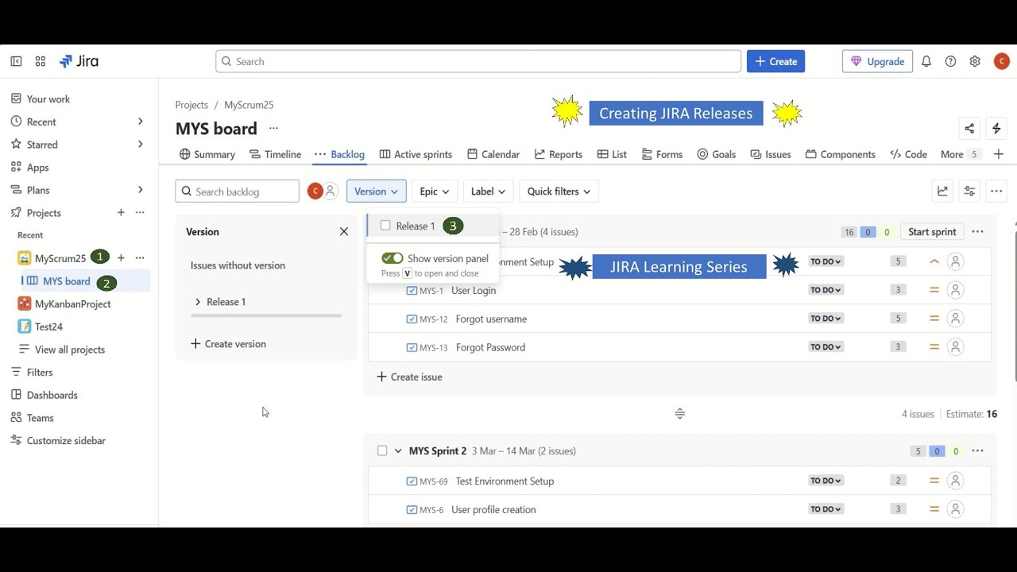Open the settings gear icon
Image resolution: width=1017 pixels, height=572 pixels.
tap(975, 61)
